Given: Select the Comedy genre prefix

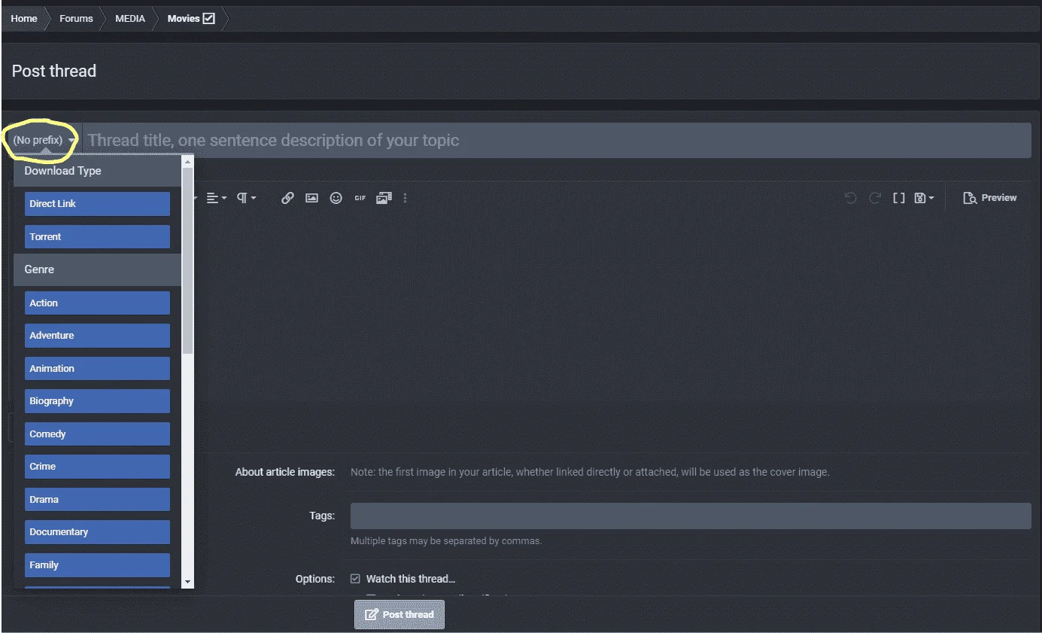Looking at the screenshot, I should pos(97,434).
